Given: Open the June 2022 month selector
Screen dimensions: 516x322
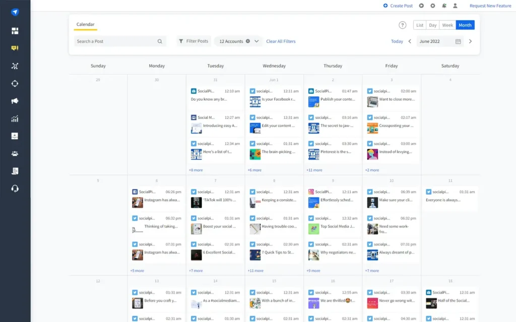Looking at the screenshot, I should pos(439,41).
